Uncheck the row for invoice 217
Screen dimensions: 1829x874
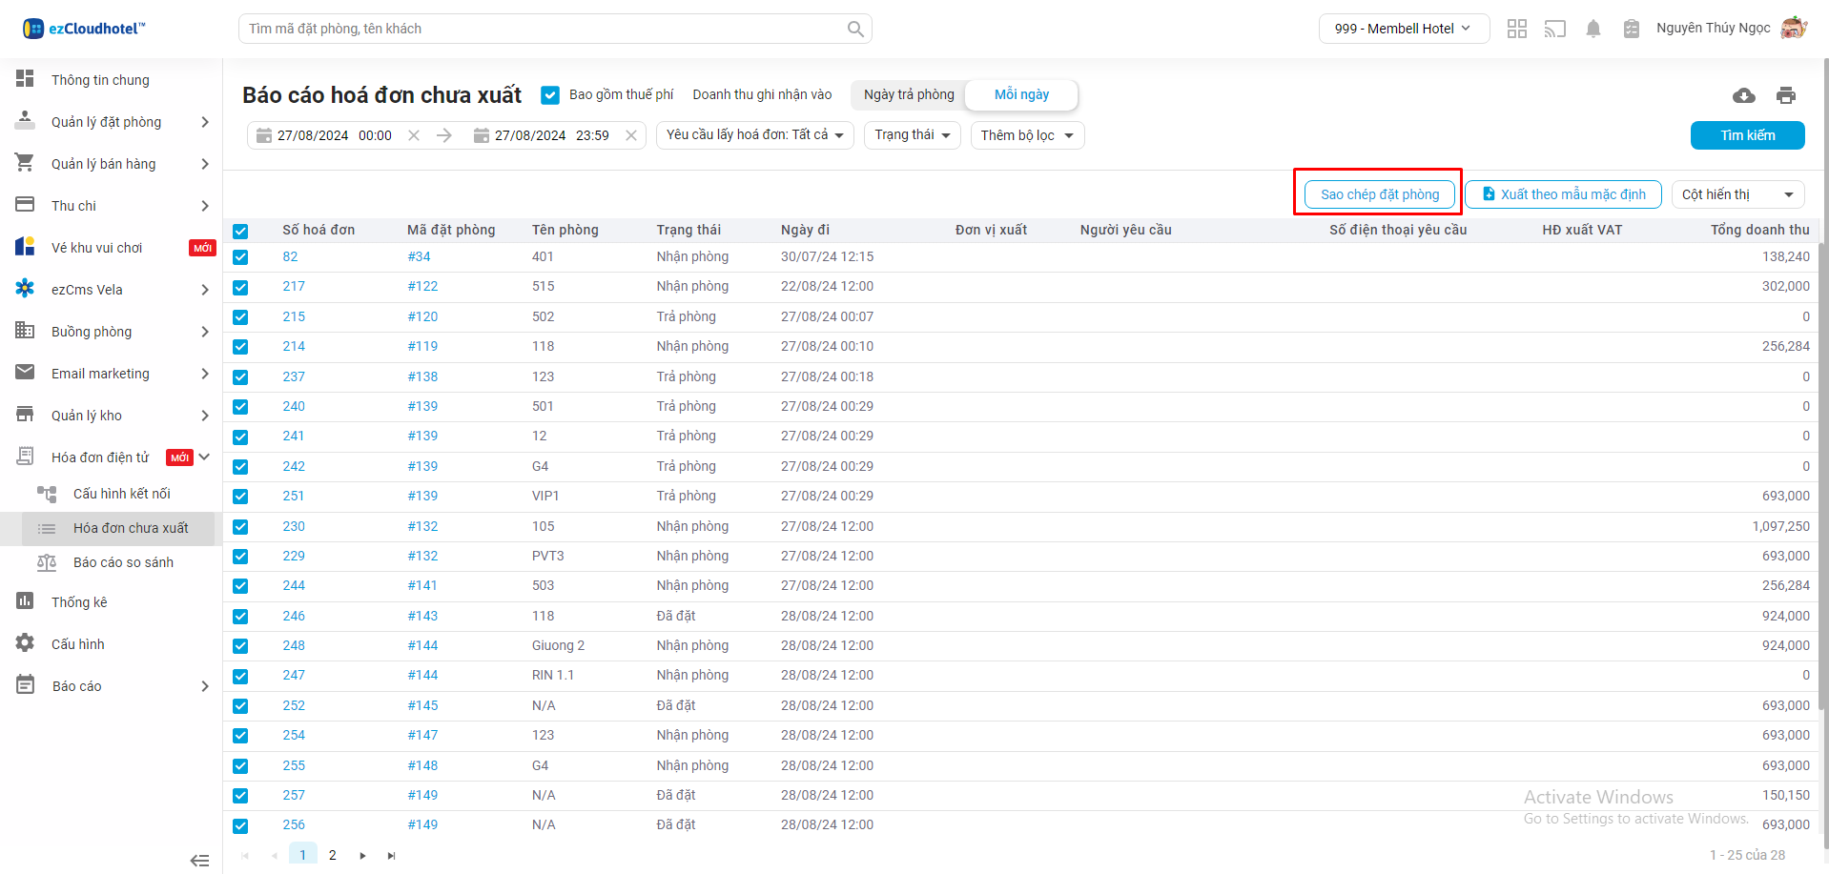(240, 287)
